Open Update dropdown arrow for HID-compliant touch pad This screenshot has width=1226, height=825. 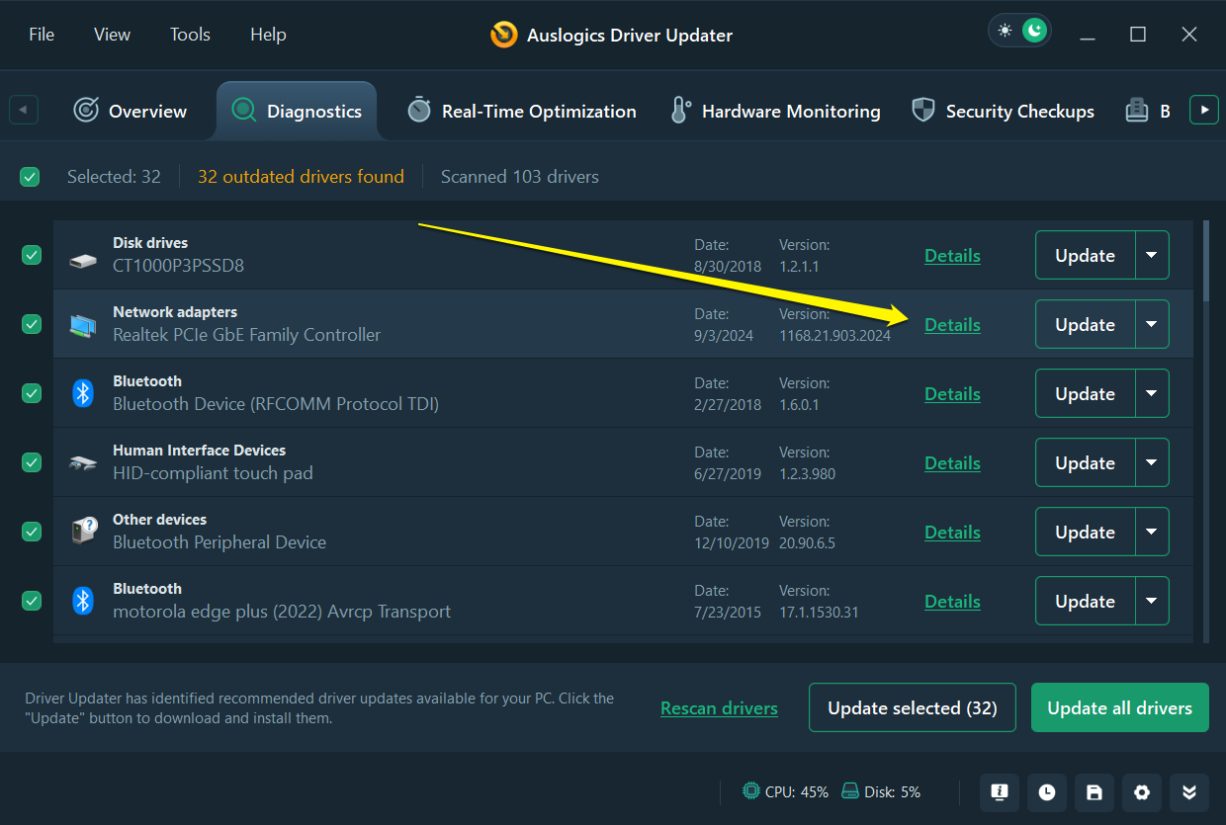coord(1151,462)
